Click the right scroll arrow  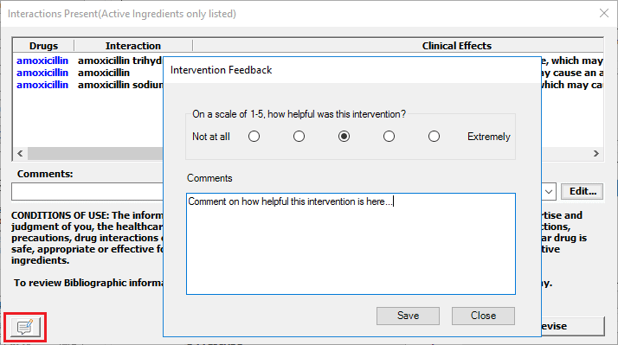pos(595,153)
